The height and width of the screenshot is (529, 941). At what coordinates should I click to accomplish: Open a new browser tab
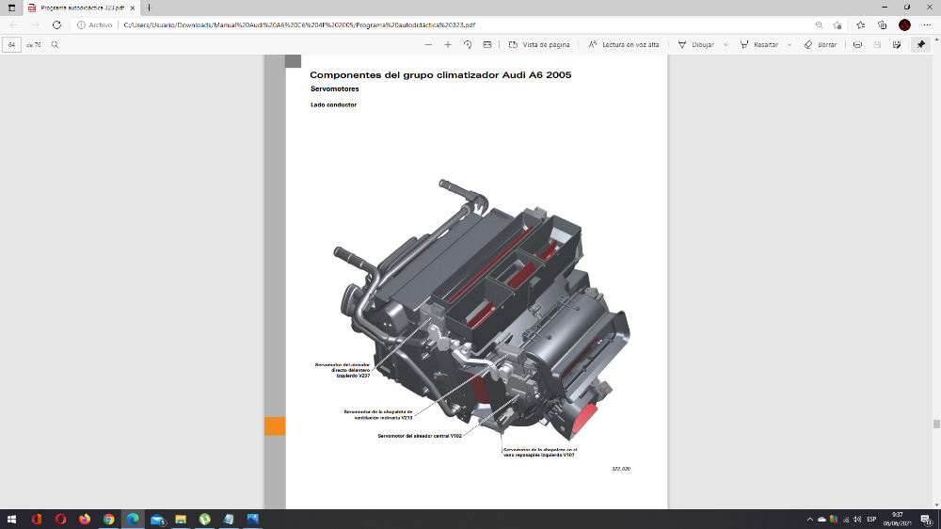(150, 8)
